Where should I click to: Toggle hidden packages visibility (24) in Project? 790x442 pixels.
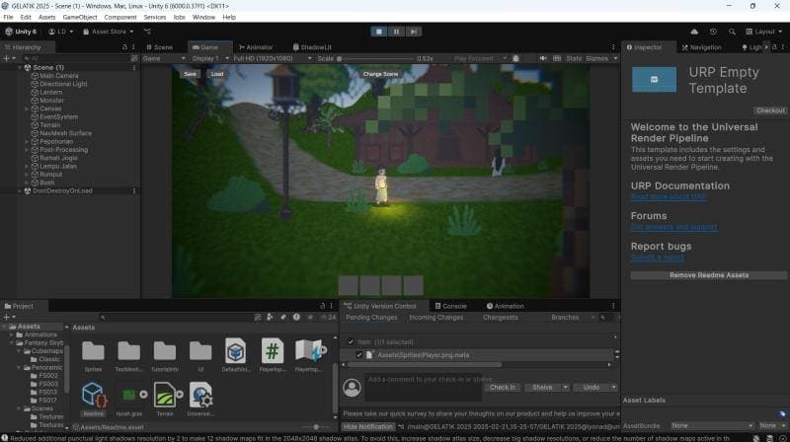[328, 317]
